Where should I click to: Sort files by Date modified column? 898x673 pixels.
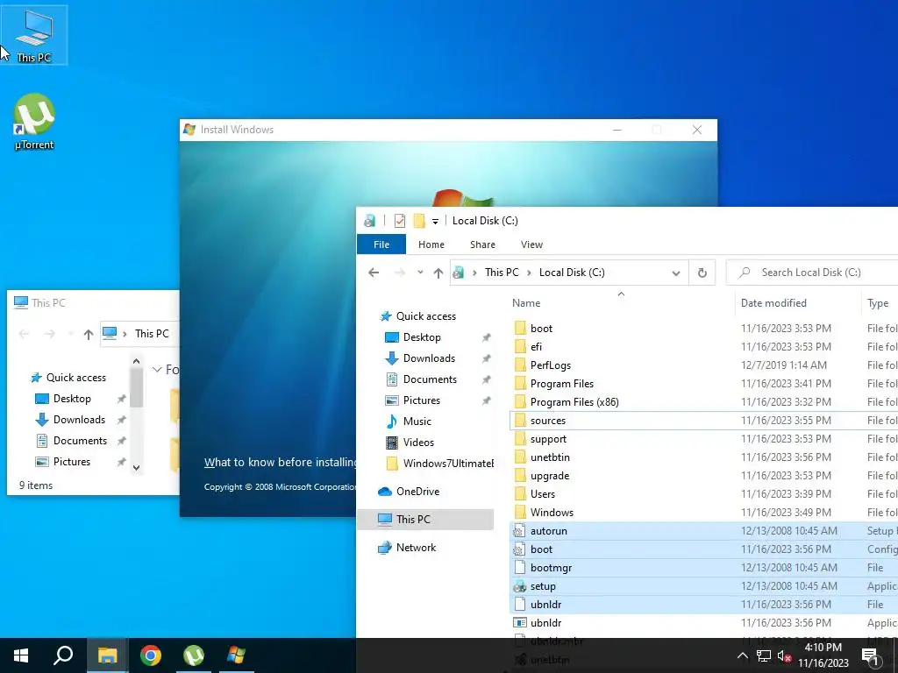pyautogui.click(x=773, y=302)
